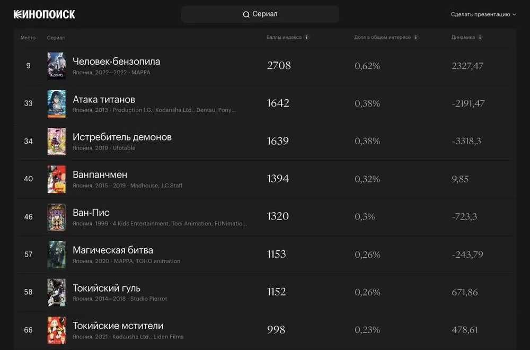Open Ван-Пис poster thumbnail
530x350 pixels.
[57, 217]
